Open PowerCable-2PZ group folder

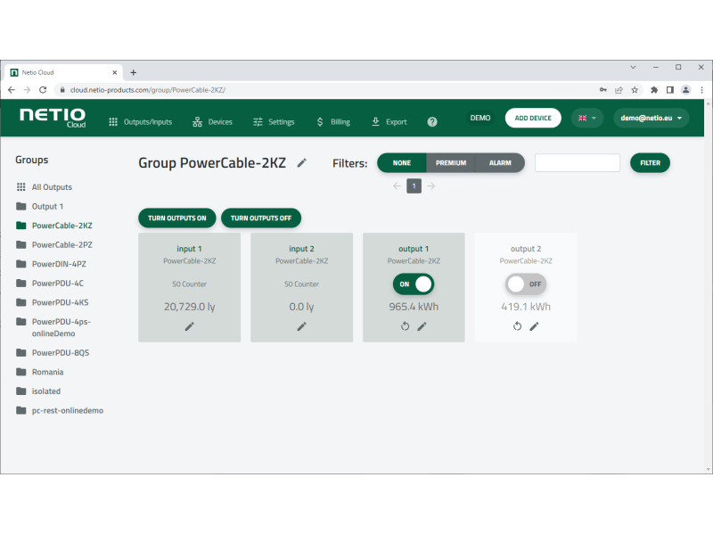(x=54, y=244)
